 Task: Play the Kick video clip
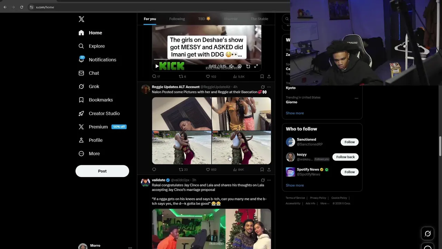click(157, 66)
